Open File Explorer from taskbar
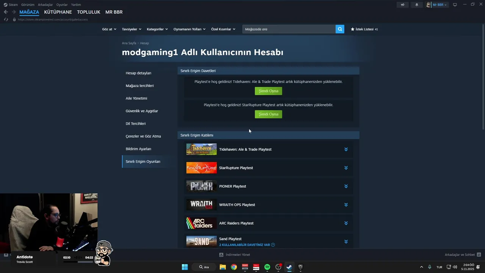 click(223, 267)
